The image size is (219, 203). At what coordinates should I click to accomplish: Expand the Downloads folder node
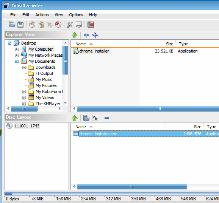(24, 68)
